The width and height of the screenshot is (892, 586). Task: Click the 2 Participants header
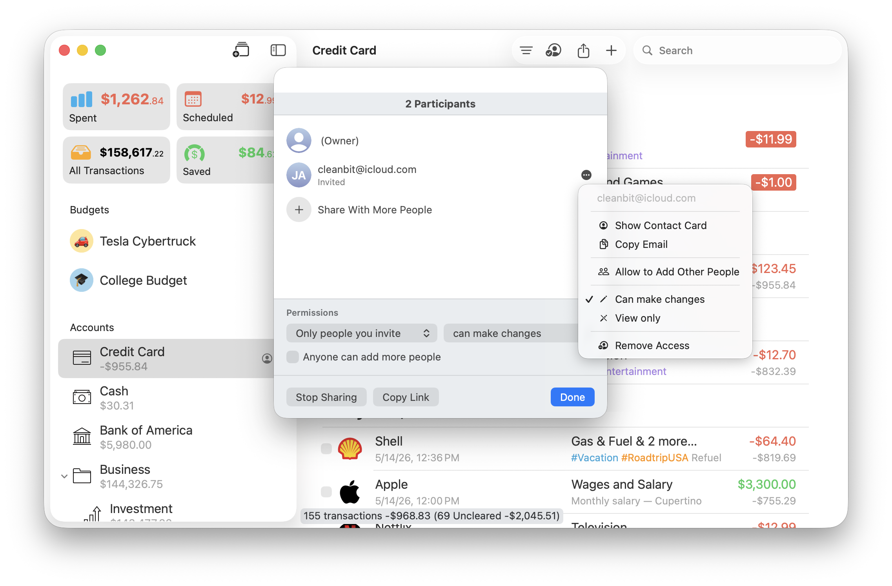click(x=440, y=104)
